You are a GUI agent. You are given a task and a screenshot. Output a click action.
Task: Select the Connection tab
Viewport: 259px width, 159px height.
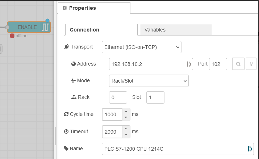[101, 30]
